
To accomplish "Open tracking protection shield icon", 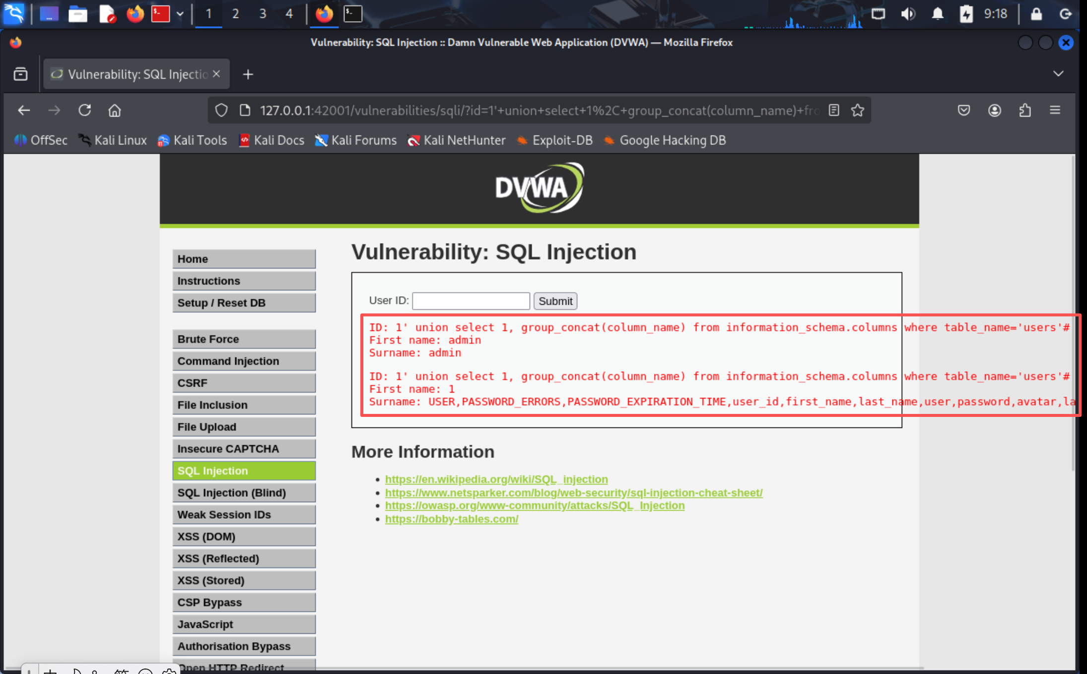I will [221, 110].
